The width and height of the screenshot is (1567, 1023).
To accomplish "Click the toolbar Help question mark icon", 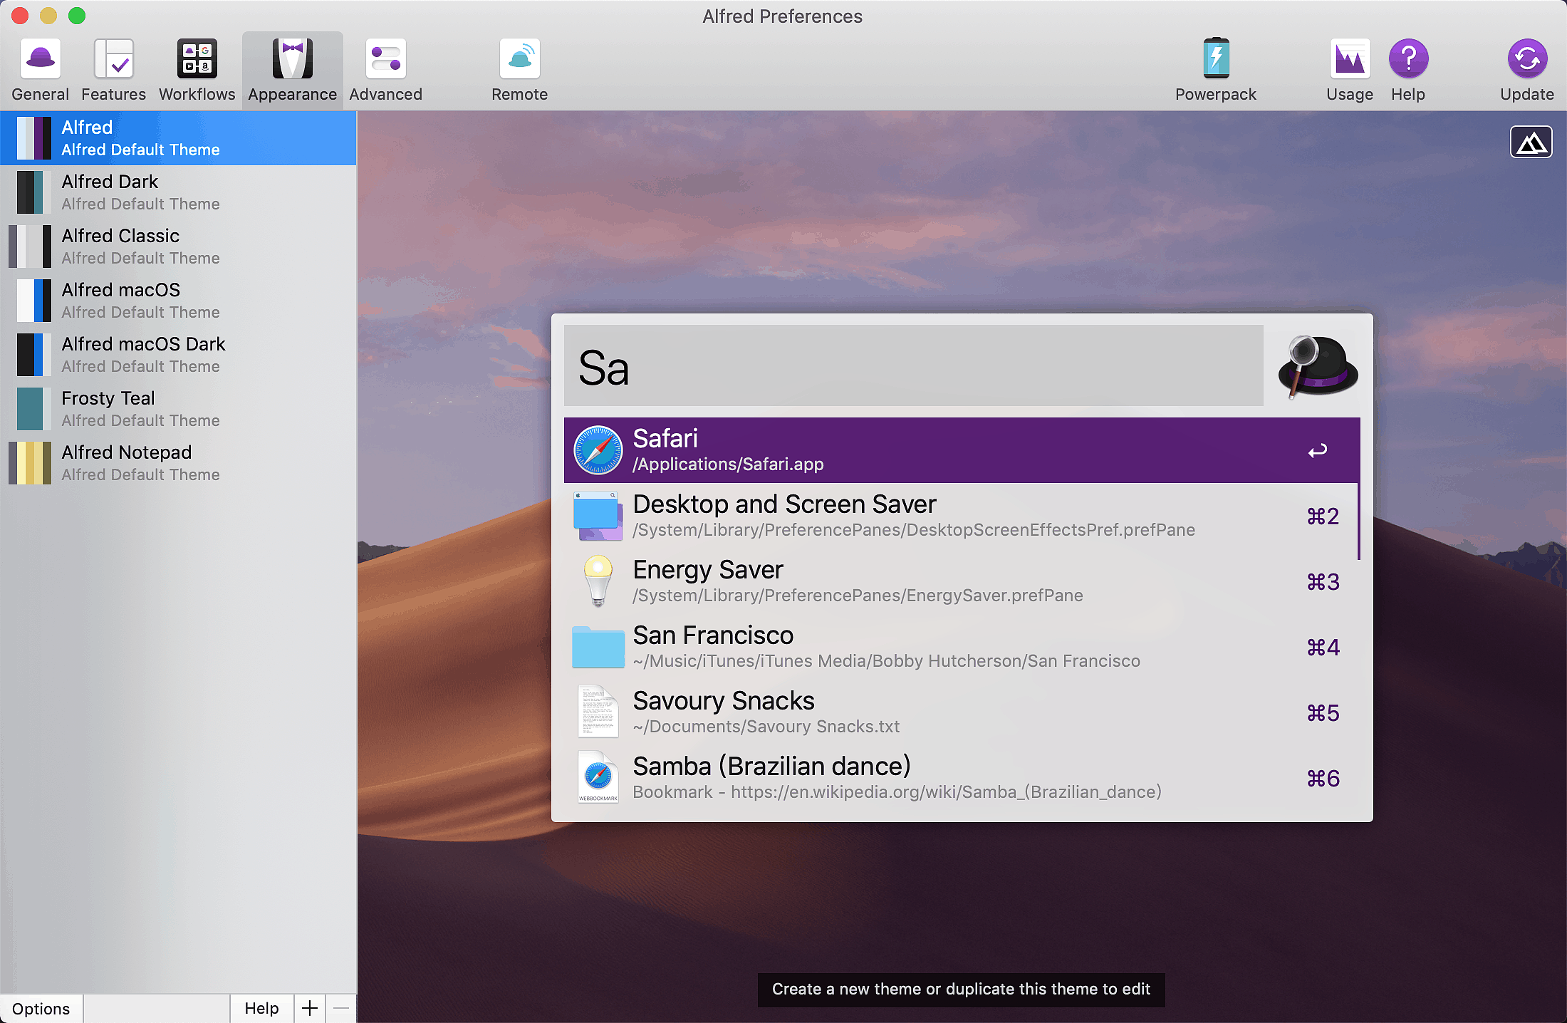I will point(1408,59).
